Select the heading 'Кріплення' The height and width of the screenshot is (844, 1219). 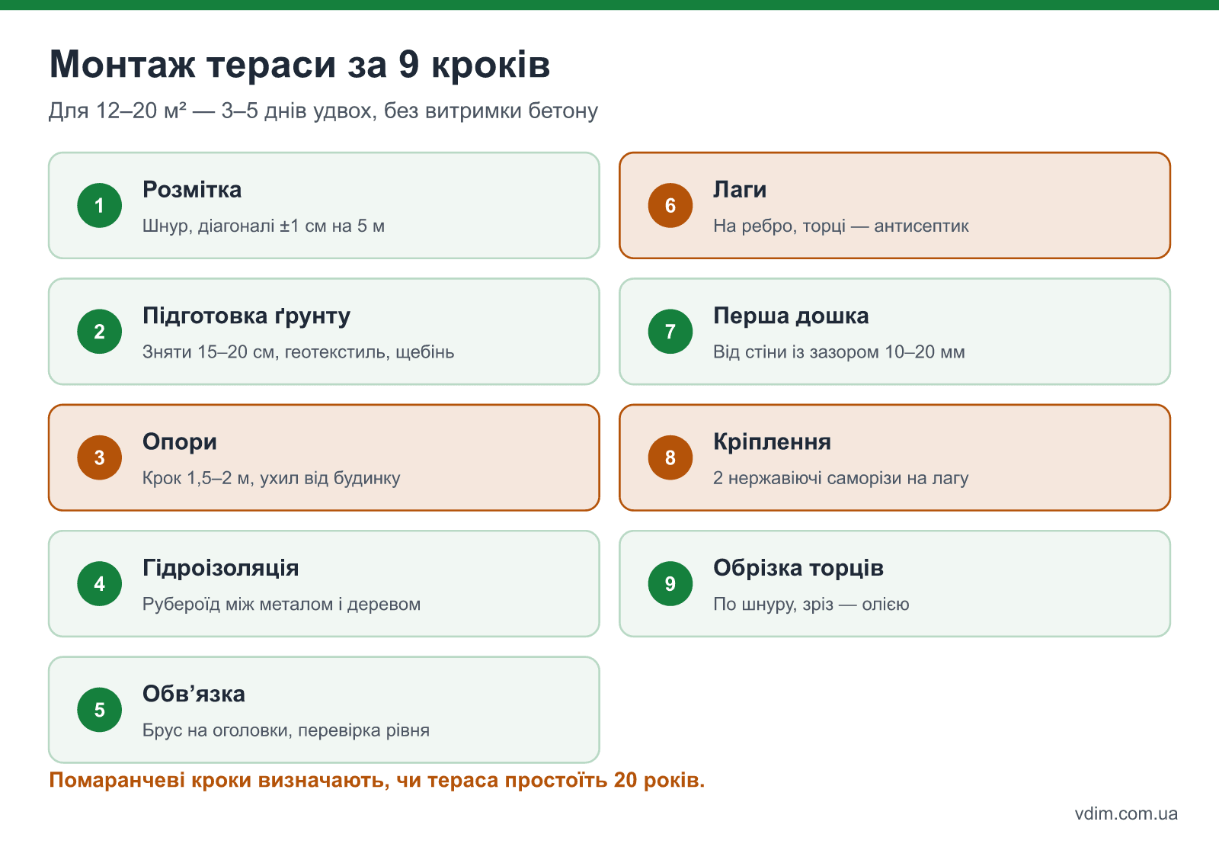click(x=773, y=442)
